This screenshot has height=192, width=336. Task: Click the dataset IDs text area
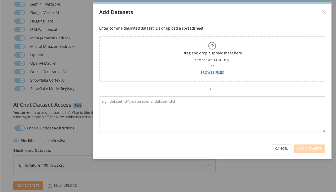(x=212, y=115)
